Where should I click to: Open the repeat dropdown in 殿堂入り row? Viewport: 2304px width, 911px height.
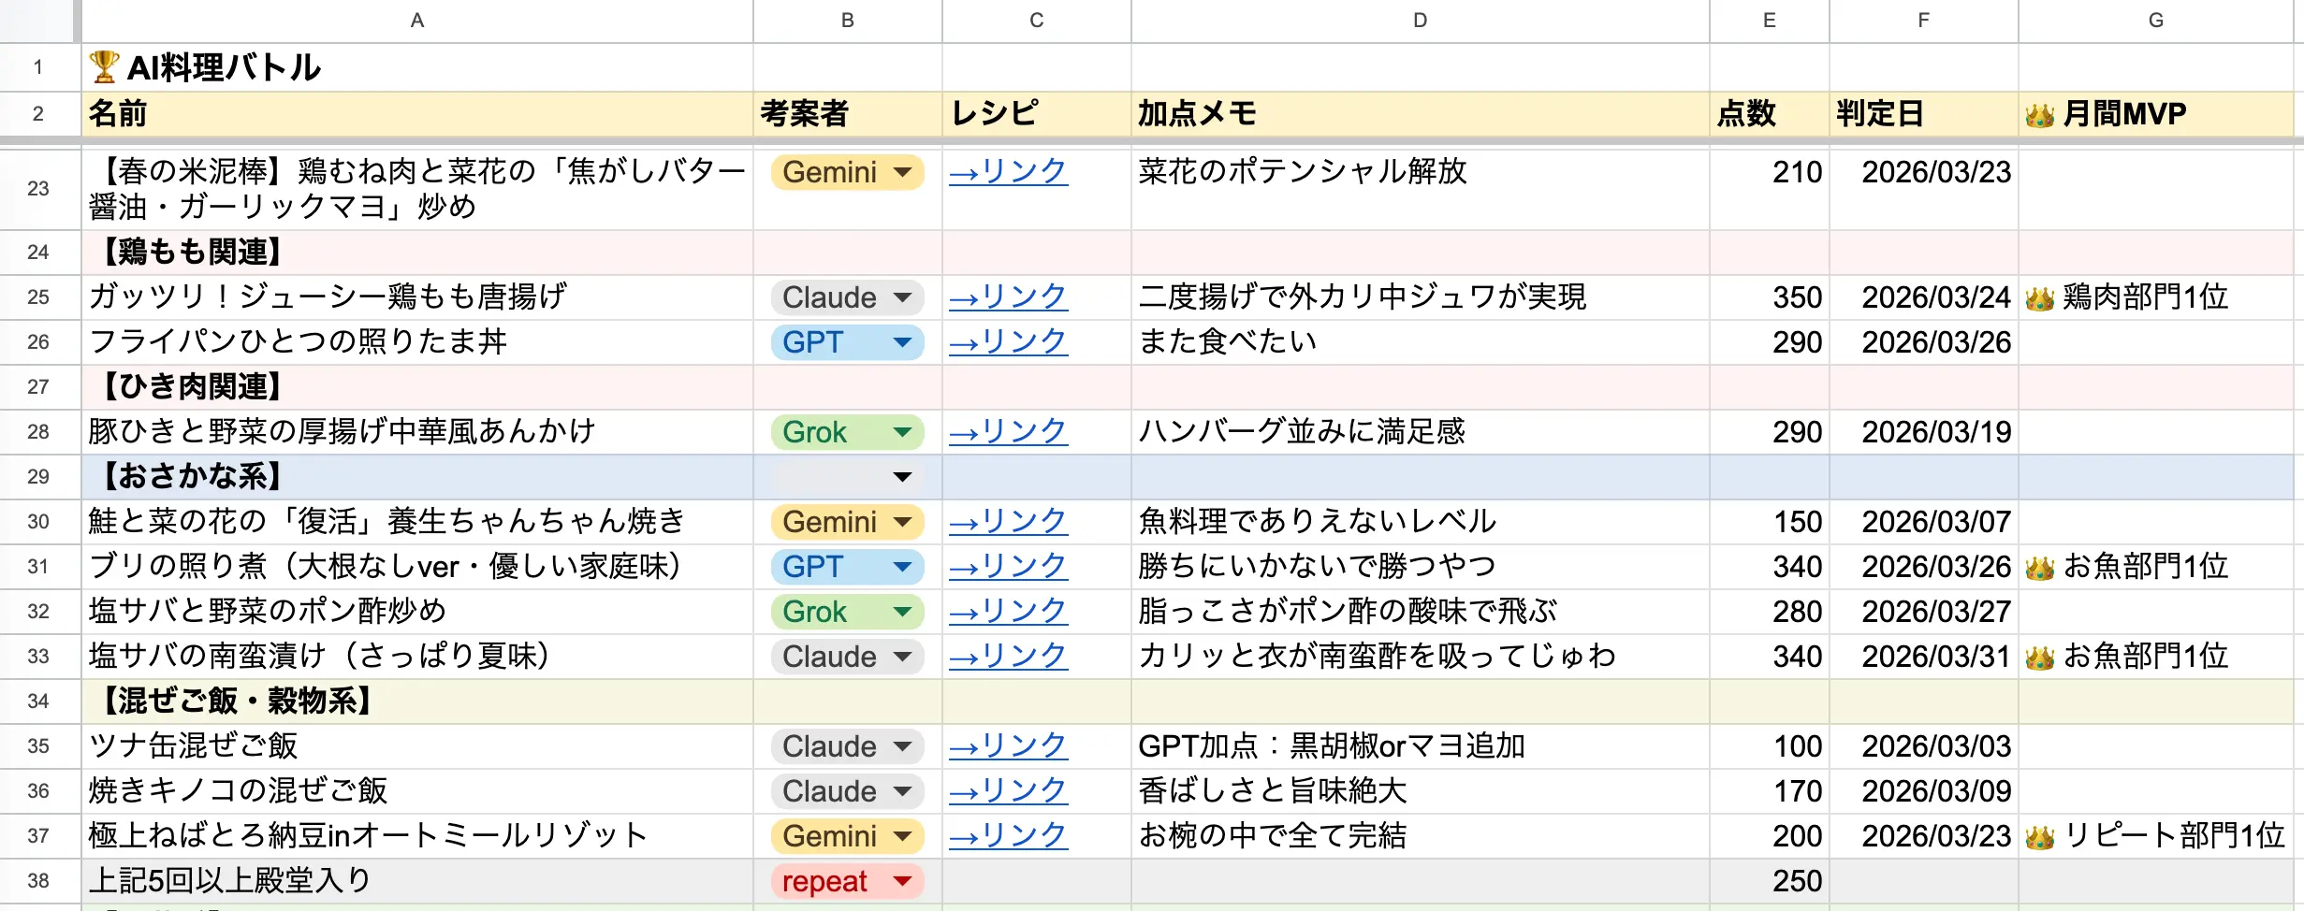click(901, 881)
